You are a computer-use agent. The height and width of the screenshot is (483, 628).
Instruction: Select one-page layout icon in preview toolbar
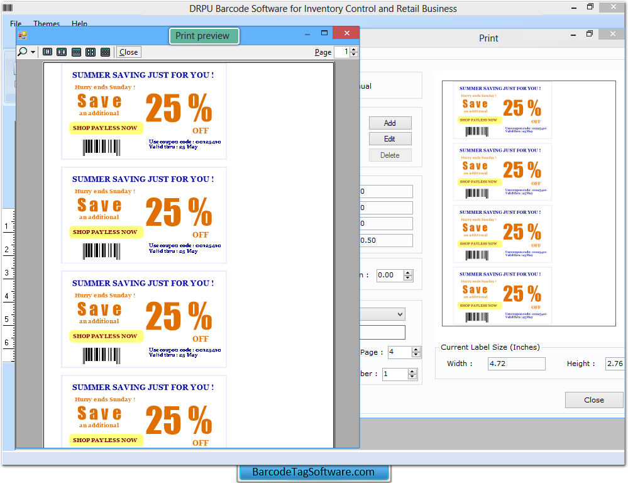point(47,52)
